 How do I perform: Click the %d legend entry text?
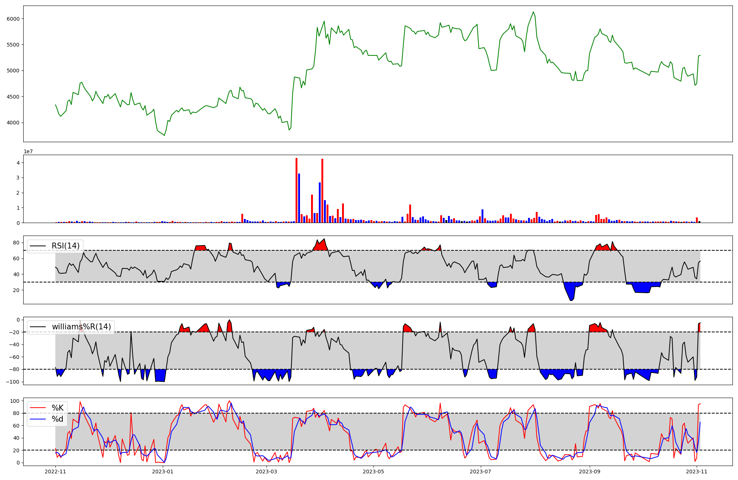click(58, 419)
